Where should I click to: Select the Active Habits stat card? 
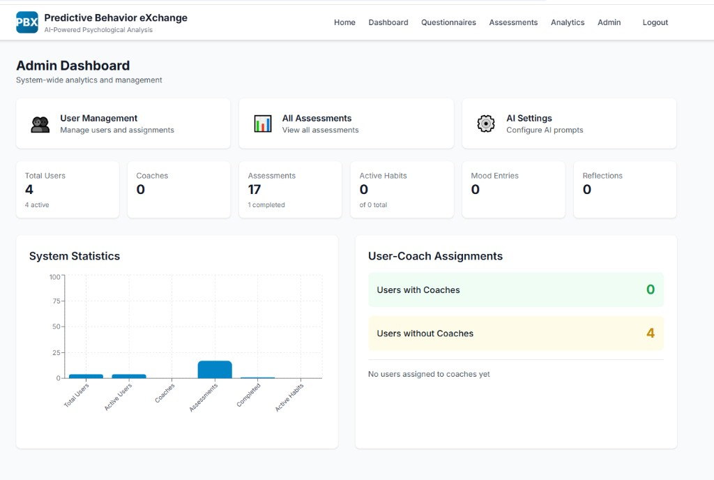point(402,190)
